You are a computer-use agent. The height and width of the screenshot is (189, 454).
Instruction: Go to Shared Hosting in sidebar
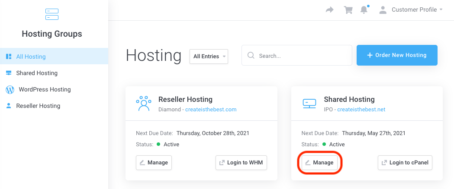coord(37,73)
